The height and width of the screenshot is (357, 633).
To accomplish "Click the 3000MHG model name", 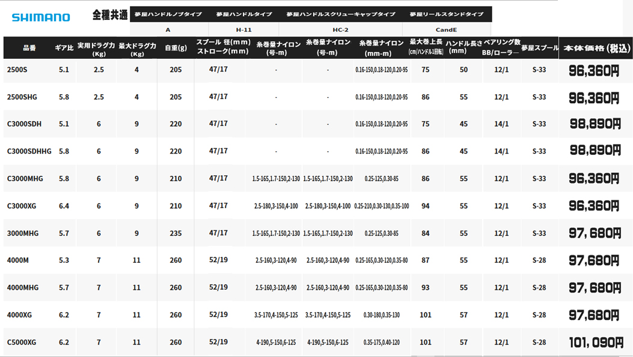I will (x=22, y=233).
